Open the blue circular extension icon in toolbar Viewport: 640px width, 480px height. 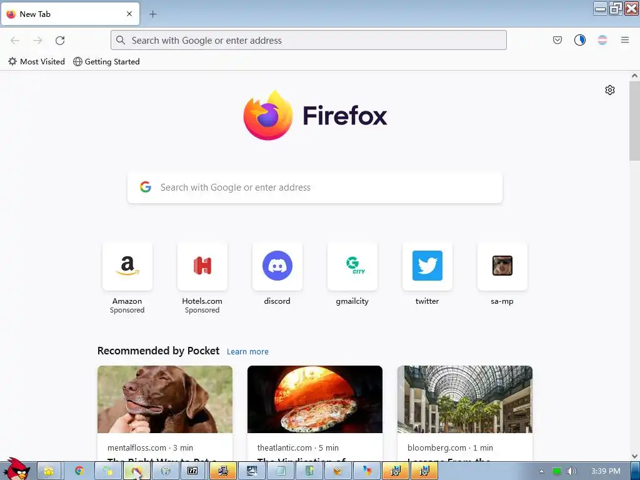click(x=579, y=40)
